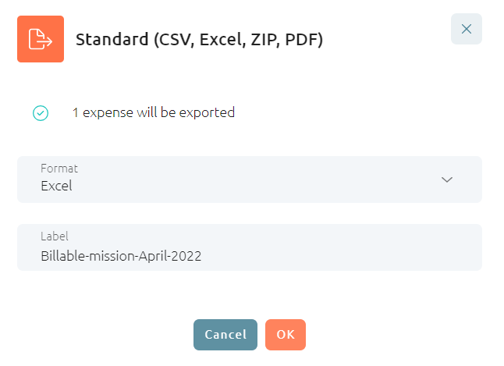Click the Excel value in Format
The width and height of the screenshot is (504, 366).
(56, 186)
